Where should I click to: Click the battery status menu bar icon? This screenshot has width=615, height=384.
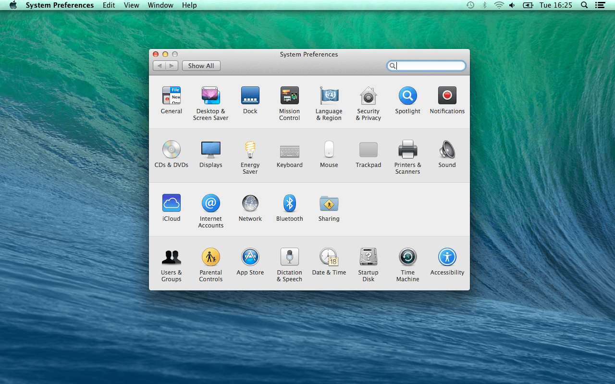point(528,5)
